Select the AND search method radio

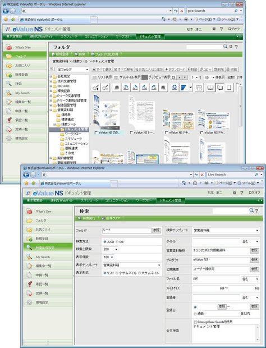point(105,242)
